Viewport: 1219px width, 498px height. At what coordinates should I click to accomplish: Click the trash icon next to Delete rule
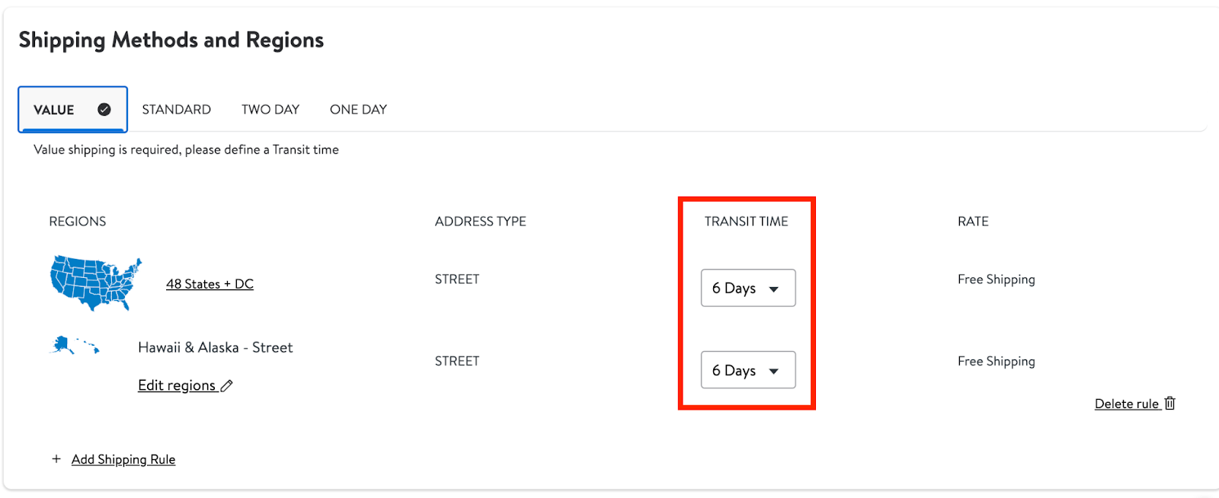[1170, 404]
